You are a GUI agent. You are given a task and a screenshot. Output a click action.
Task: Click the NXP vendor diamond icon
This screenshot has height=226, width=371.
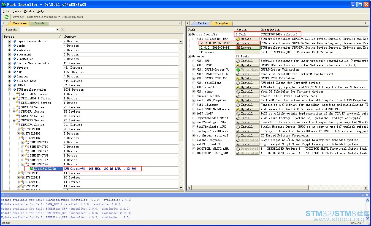tap(14, 72)
